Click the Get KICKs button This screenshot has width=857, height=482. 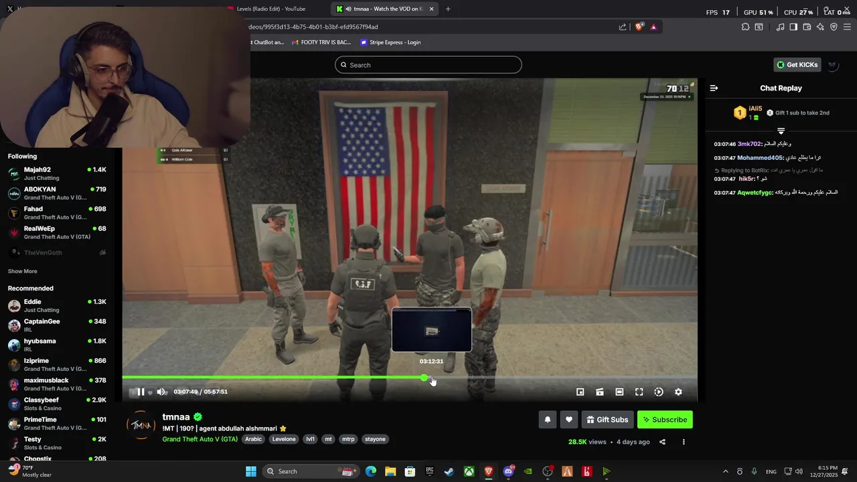pyautogui.click(x=797, y=65)
